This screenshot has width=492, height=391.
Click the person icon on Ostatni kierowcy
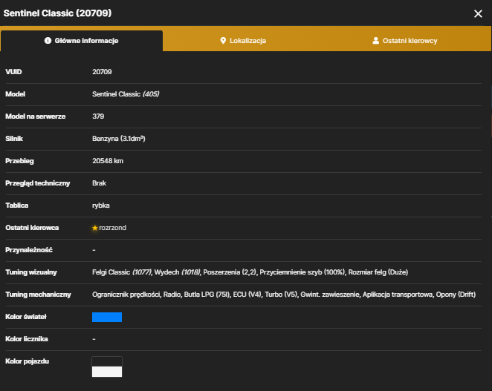(375, 40)
